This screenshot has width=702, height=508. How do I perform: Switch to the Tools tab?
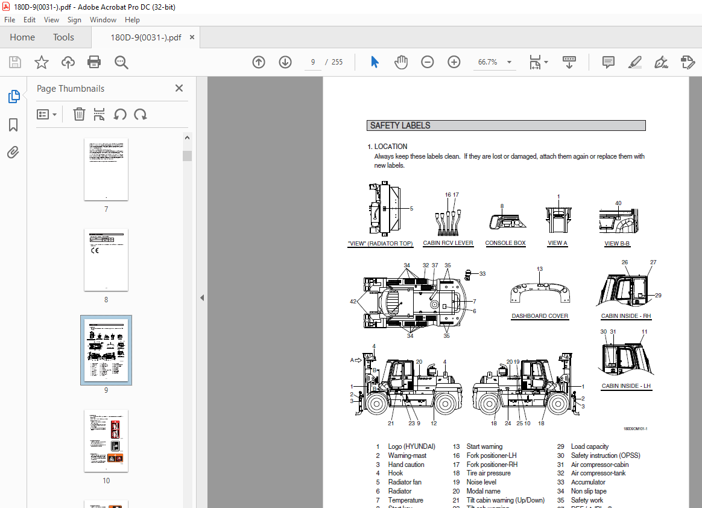pos(63,37)
